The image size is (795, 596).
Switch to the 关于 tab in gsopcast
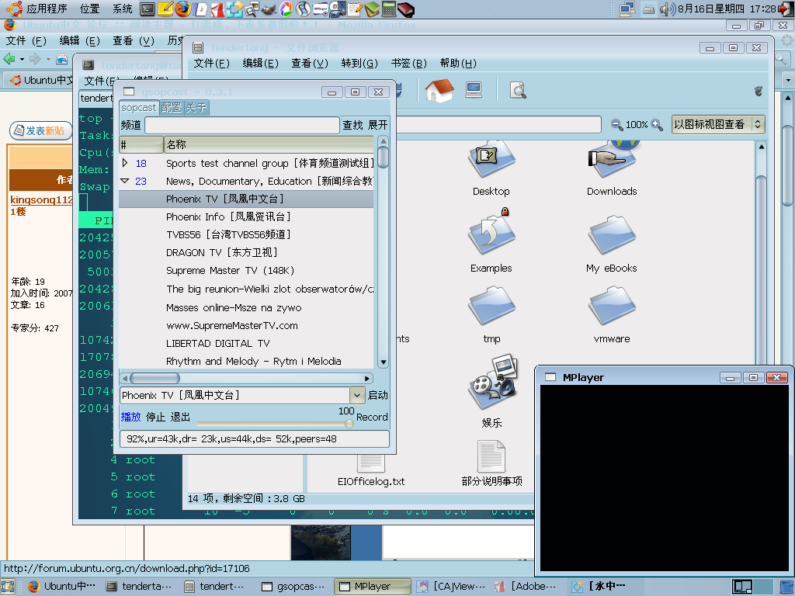[196, 108]
